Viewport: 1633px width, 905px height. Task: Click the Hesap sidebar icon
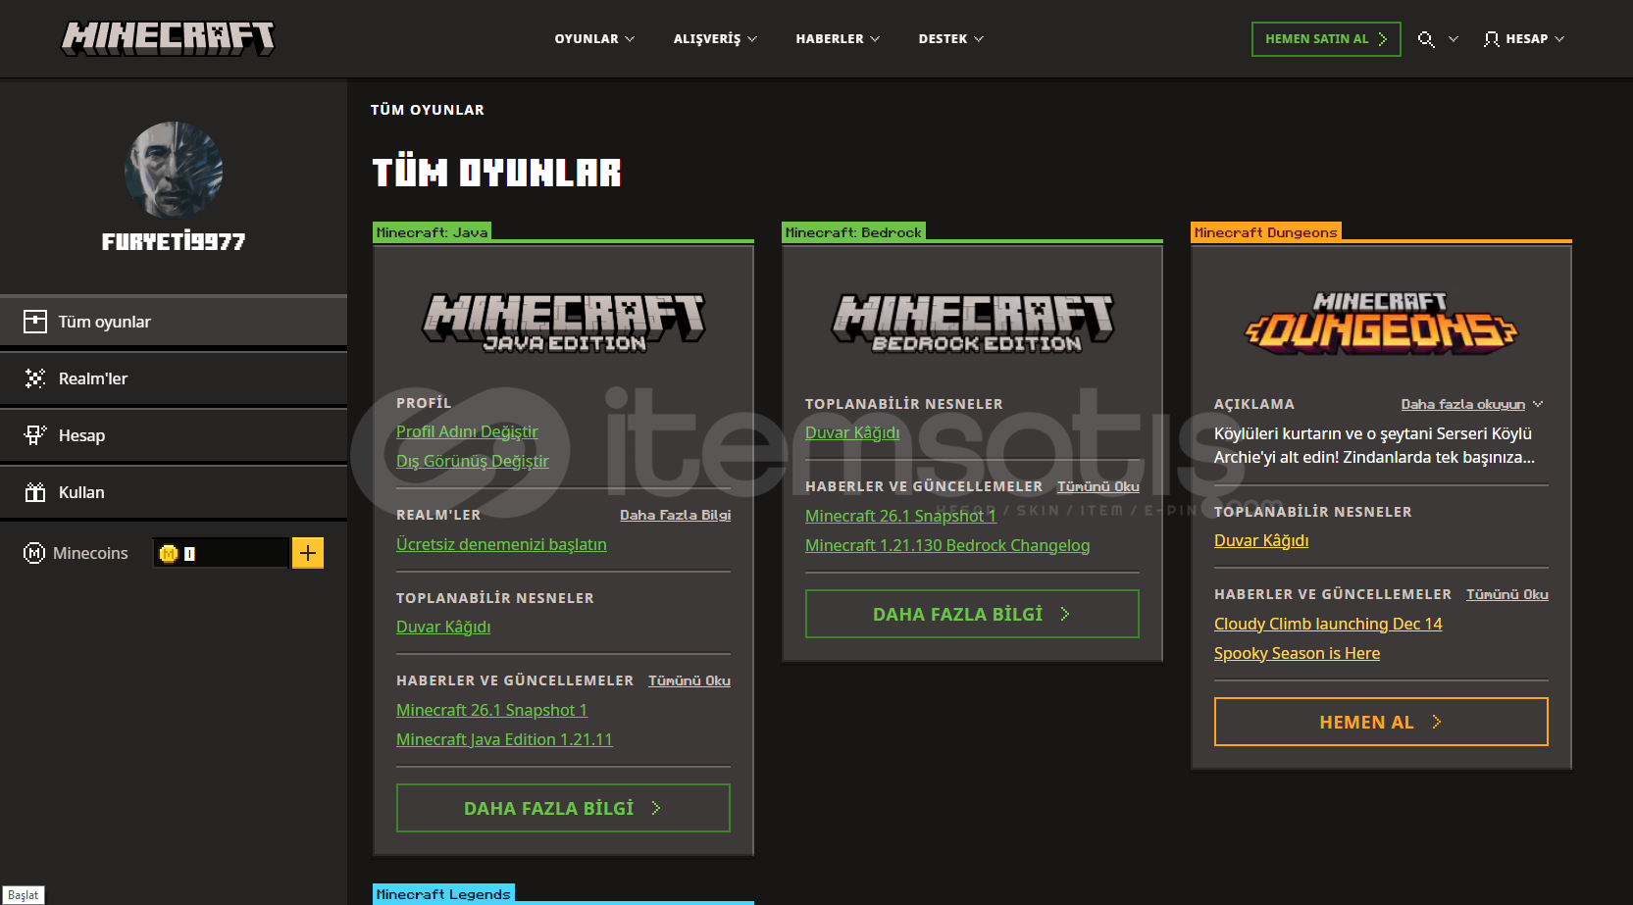[35, 435]
